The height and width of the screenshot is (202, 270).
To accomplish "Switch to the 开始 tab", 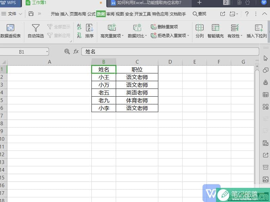I will point(55,14).
